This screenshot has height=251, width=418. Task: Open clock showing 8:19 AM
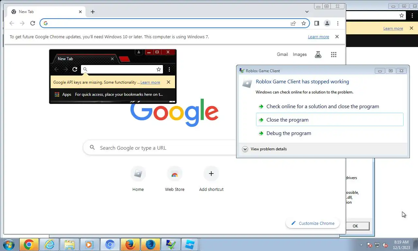coord(401,245)
